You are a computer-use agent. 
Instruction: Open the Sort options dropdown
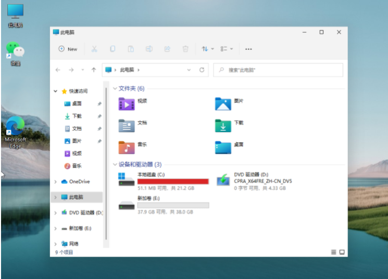tap(207, 49)
